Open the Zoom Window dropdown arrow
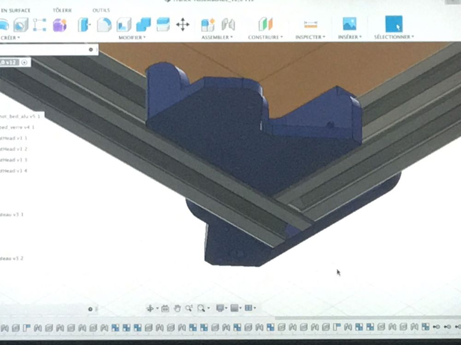461x345 pixels. pyautogui.click(x=208, y=308)
